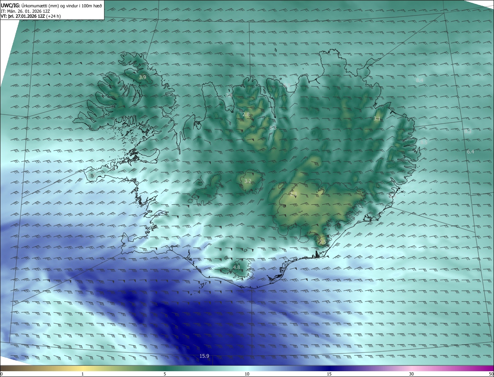
Task: Click the 15.9 value label in dark blue area
Action: 204,356
